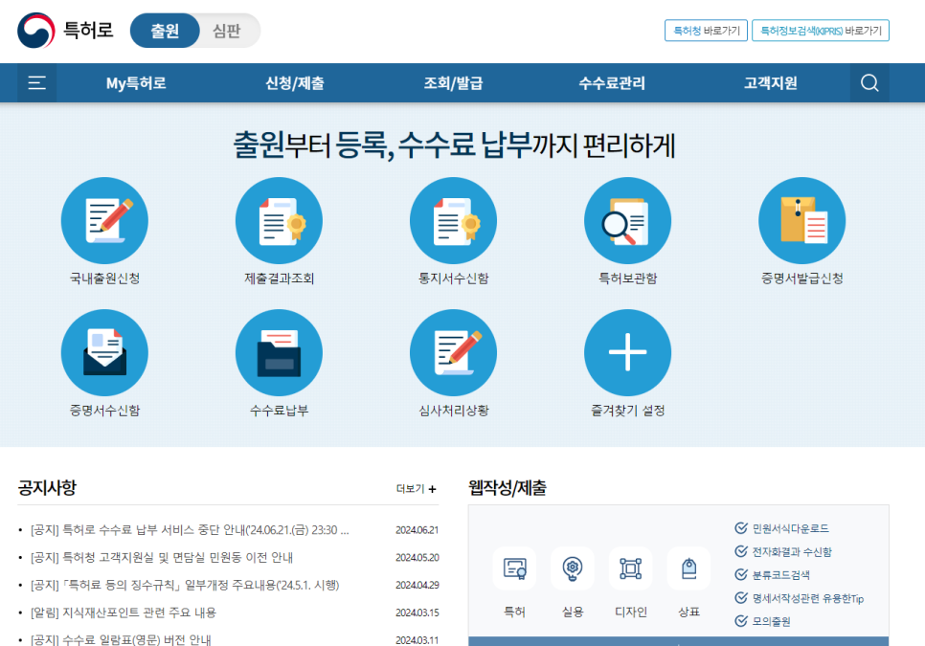Image resolution: width=925 pixels, height=646 pixels.
Task: Click 특허정보검색(KIPRIS) 바로가기 button
Action: [821, 31]
